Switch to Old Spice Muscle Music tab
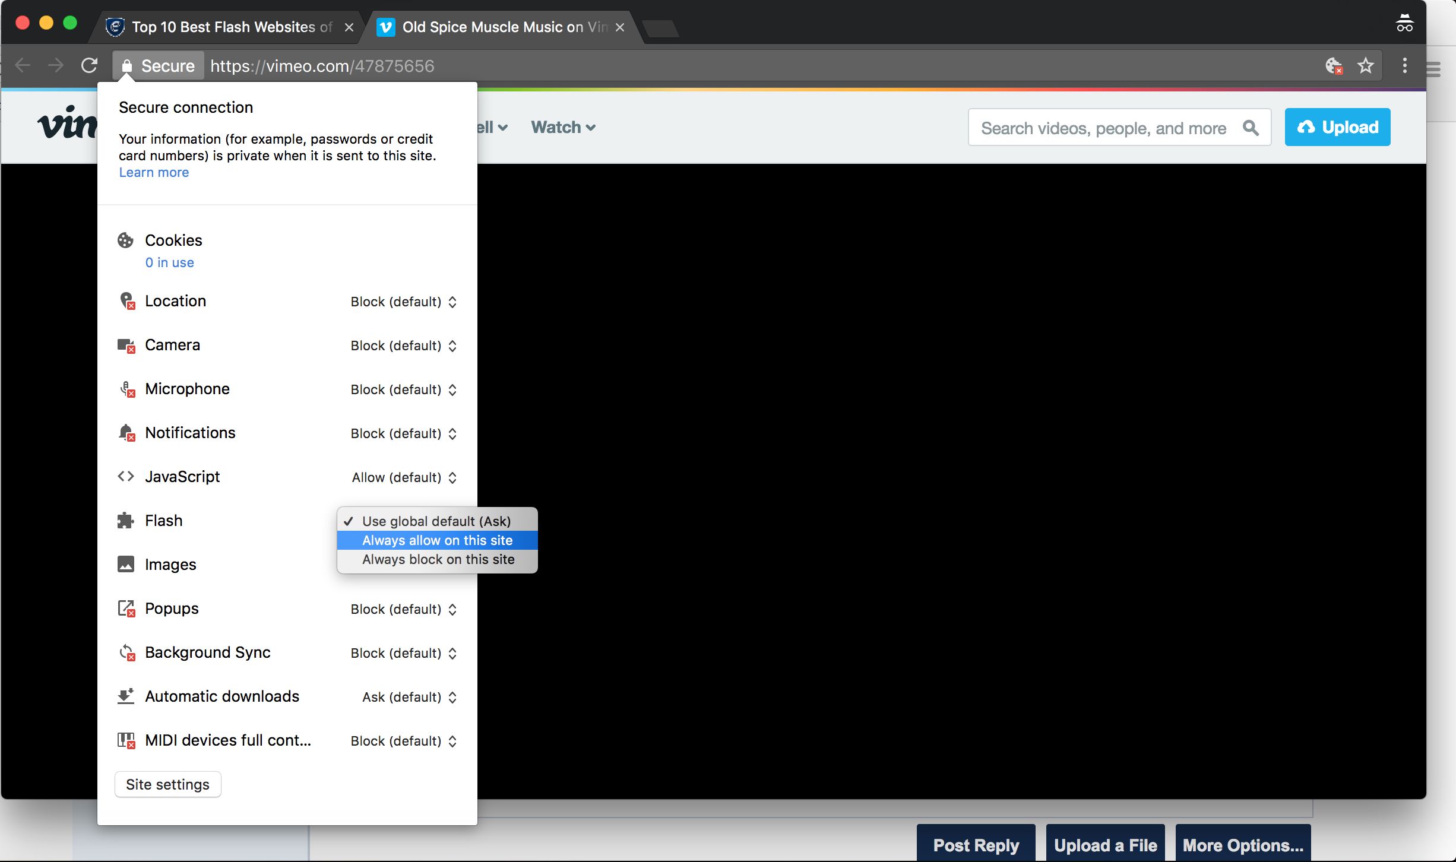Image resolution: width=1456 pixels, height=862 pixels. pos(502,27)
